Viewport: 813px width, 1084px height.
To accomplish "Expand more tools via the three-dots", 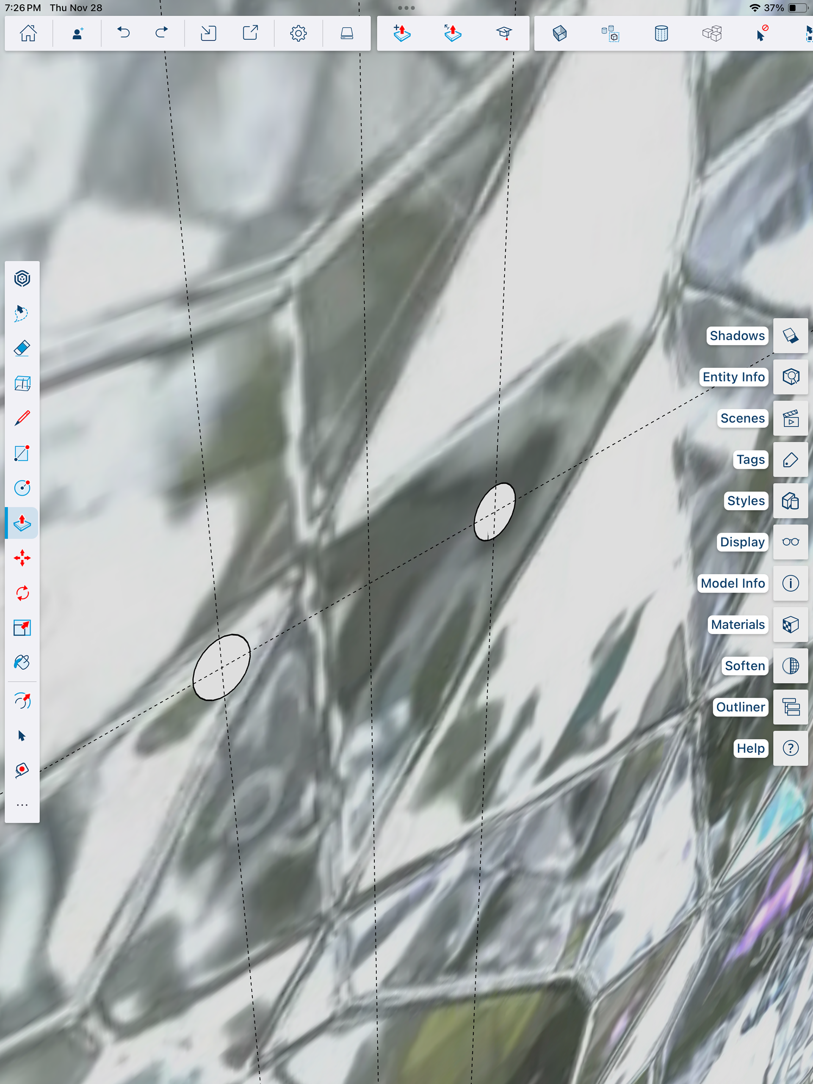I will [x=22, y=805].
